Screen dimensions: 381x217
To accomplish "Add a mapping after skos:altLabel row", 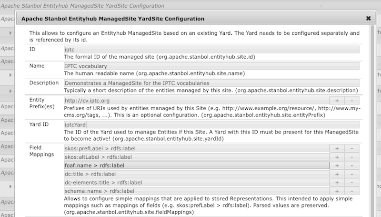I will [x=337, y=157].
